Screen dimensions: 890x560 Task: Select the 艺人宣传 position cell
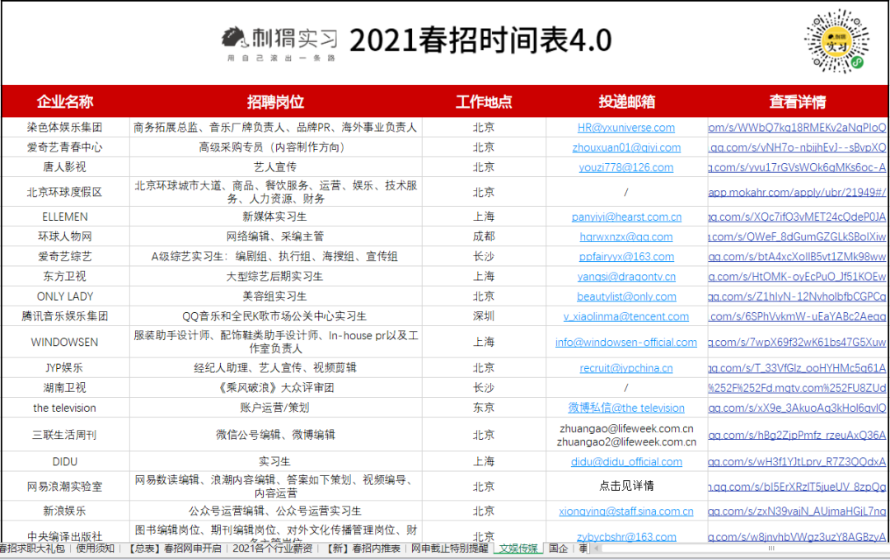(275, 167)
